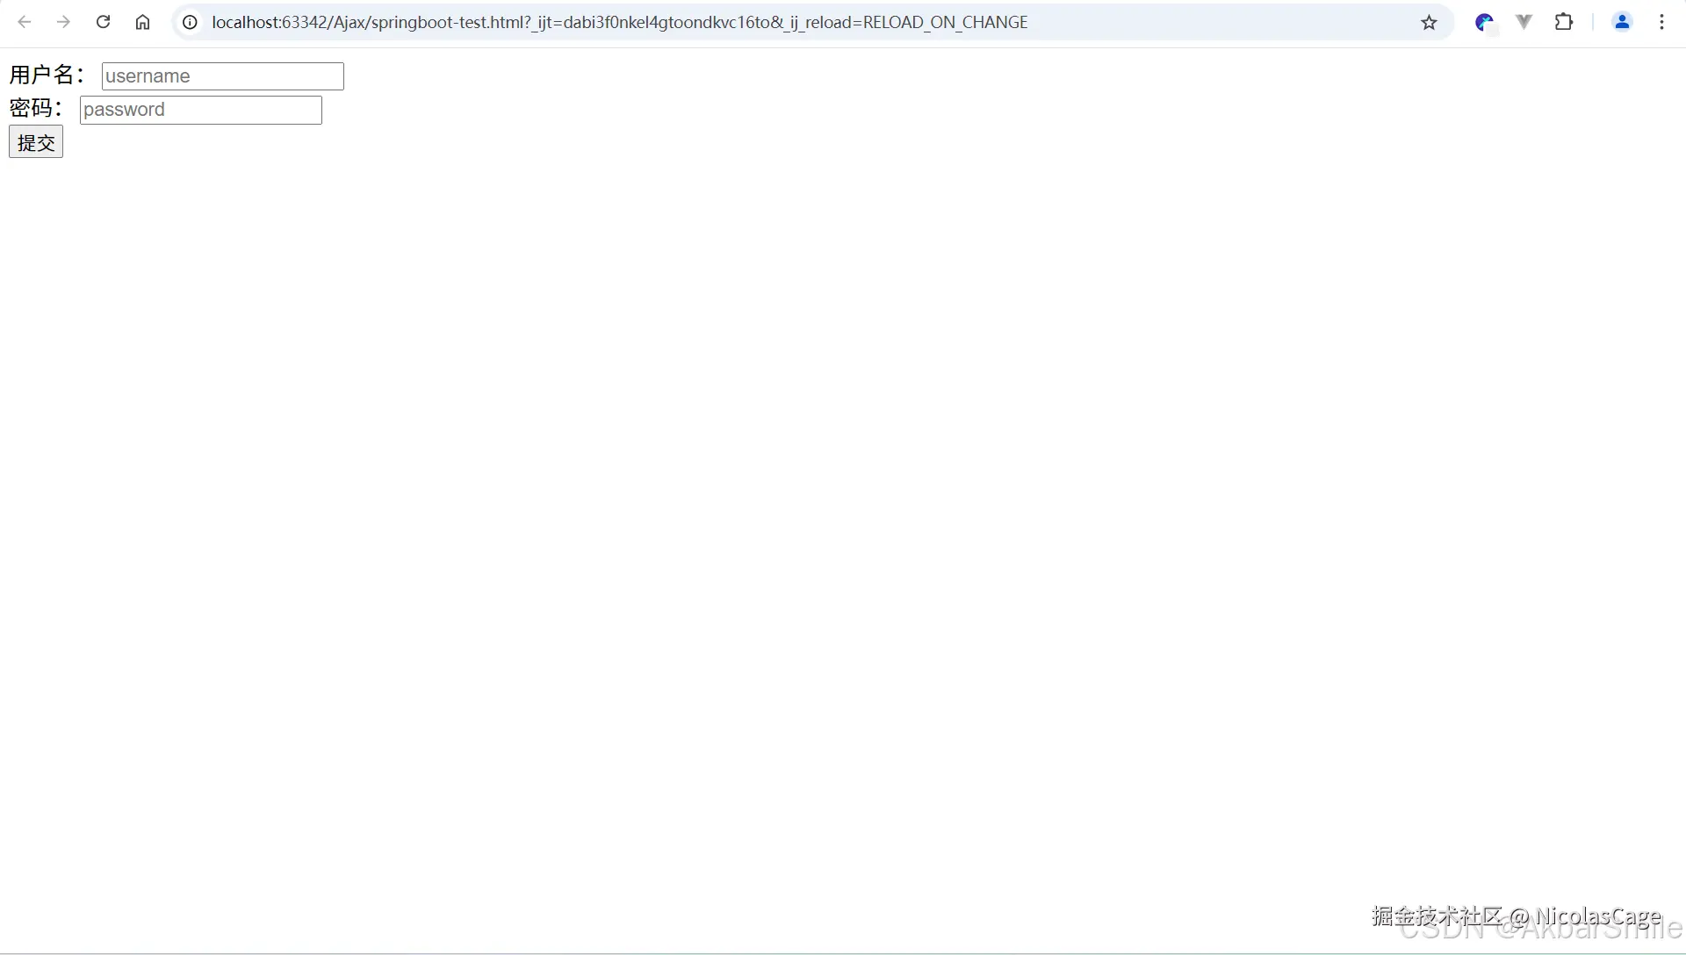Image resolution: width=1686 pixels, height=955 pixels.
Task: Click the 密码 label text
Action: tap(33, 109)
